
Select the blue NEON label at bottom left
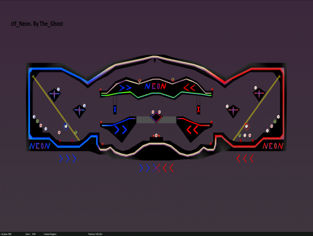coord(40,146)
